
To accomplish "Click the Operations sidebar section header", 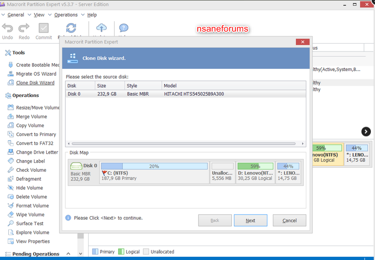I will (x=22, y=96).
